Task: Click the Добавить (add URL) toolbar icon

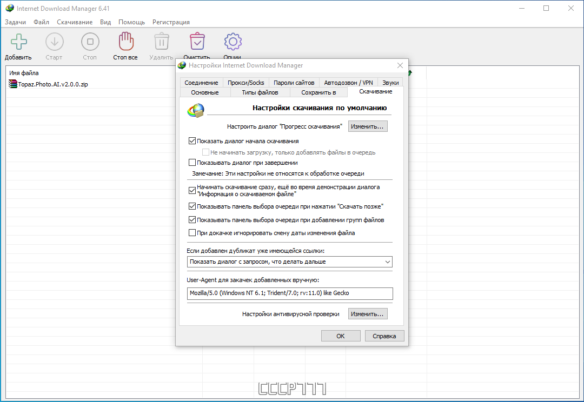Action: tap(18, 42)
